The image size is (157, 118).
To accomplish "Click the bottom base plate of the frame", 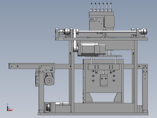I will coord(93,114).
